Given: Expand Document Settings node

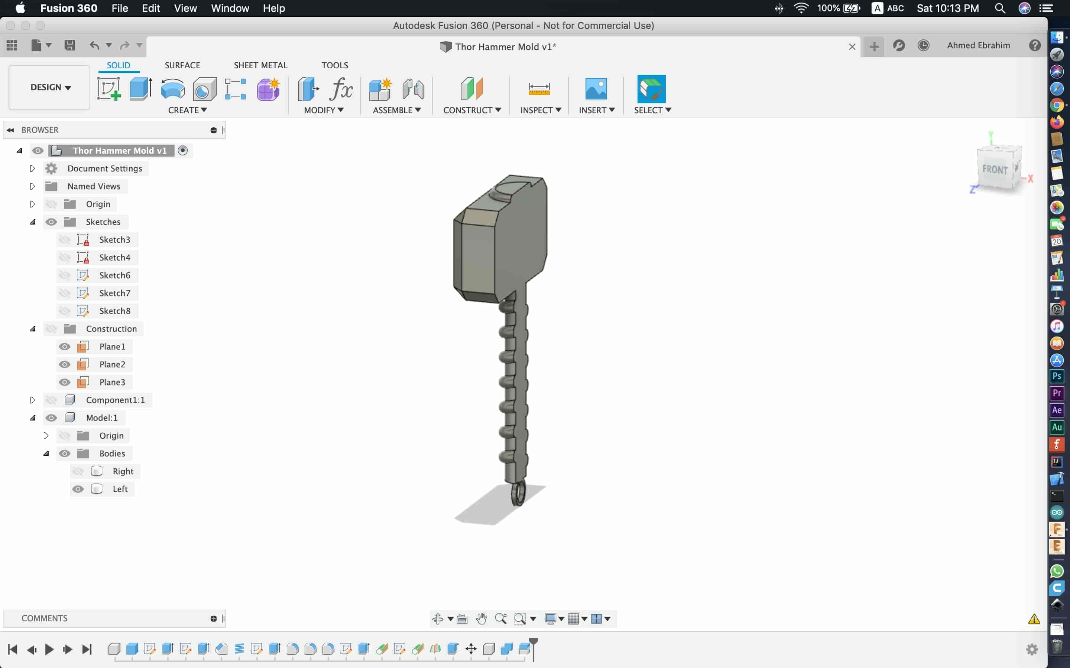Looking at the screenshot, I should tap(32, 168).
